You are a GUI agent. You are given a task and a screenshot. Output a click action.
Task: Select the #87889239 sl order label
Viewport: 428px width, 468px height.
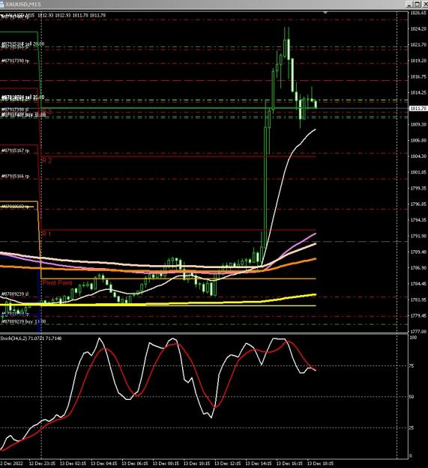click(15, 294)
